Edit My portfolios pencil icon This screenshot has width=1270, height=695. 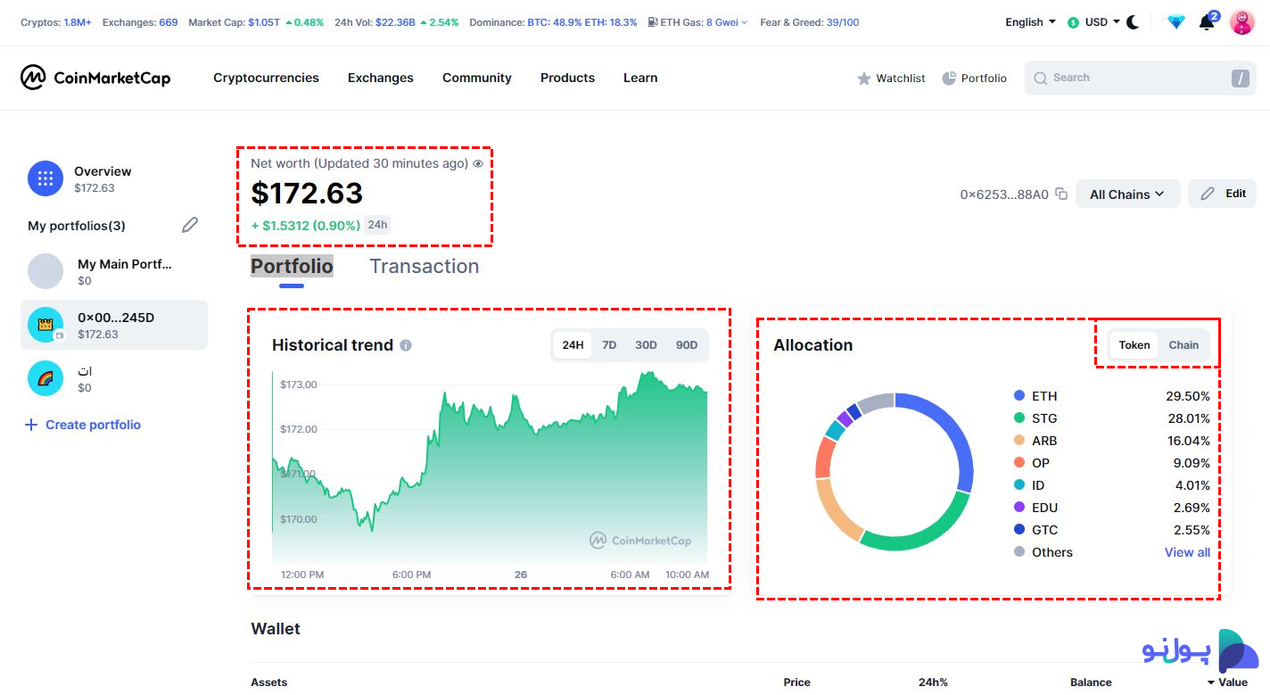click(190, 225)
